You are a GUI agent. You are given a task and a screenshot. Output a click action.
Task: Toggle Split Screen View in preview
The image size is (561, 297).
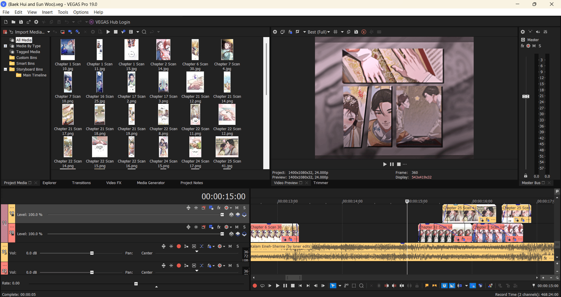(298, 32)
